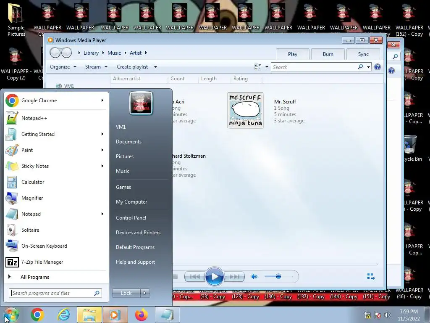The height and width of the screenshot is (323, 430).
Task: Launch Magnifier from Start menu
Action: tap(55, 198)
